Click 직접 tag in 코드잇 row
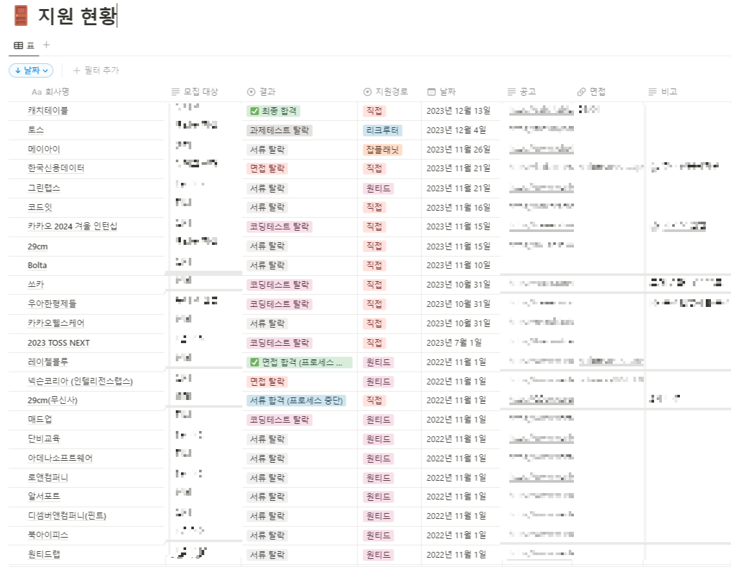731x568 pixels. click(x=374, y=207)
